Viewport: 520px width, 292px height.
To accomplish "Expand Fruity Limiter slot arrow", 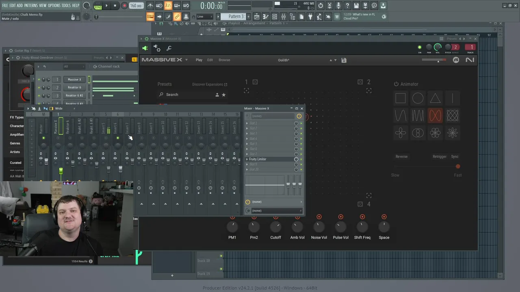I will pyautogui.click(x=247, y=159).
